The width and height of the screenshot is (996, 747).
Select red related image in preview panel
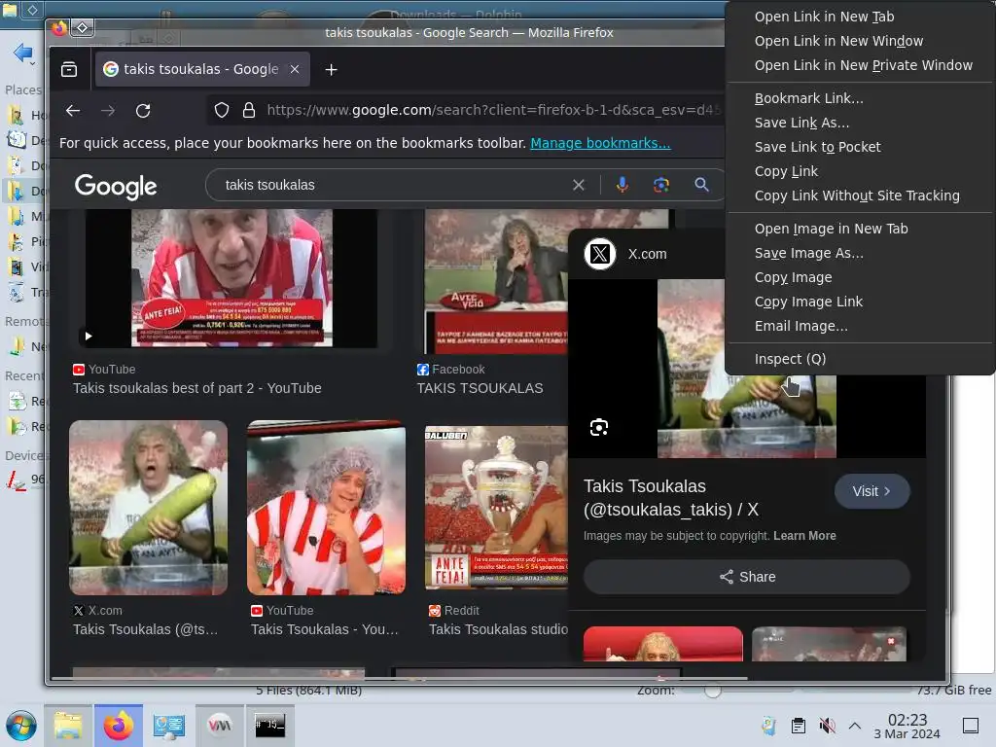(662, 644)
